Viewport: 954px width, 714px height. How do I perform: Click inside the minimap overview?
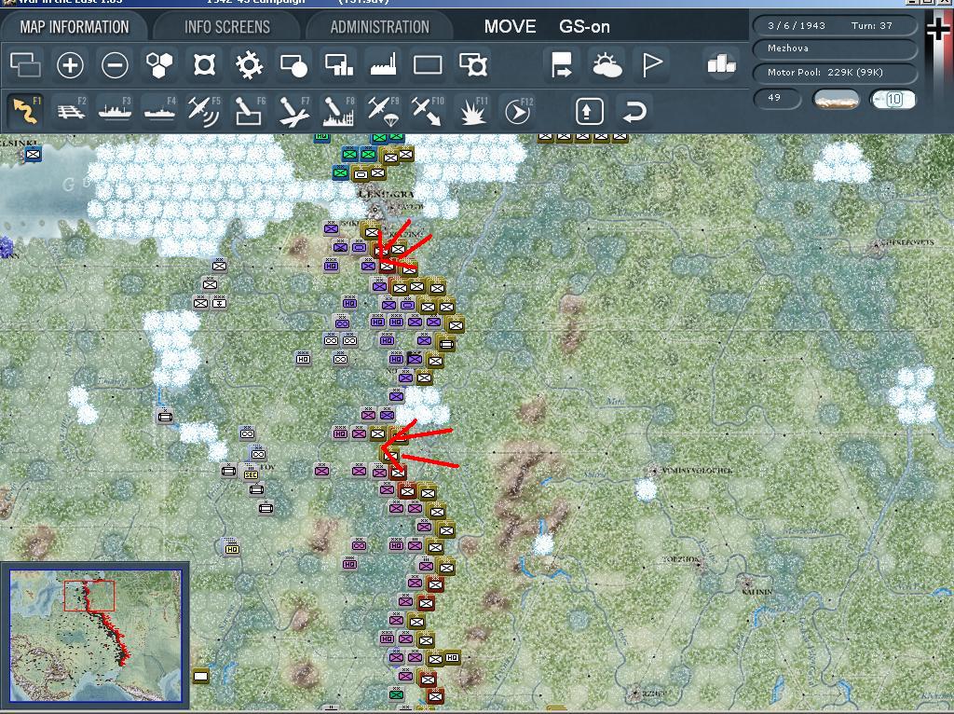click(95, 636)
